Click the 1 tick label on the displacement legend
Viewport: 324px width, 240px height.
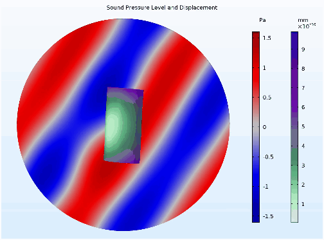pos(303,204)
